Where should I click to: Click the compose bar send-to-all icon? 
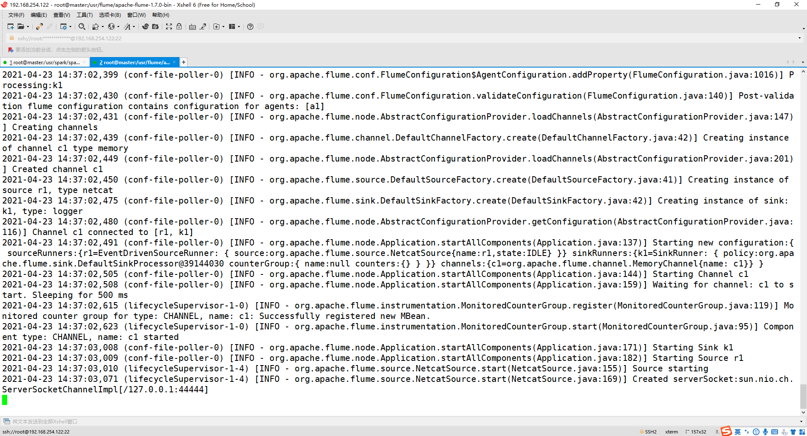click(x=6, y=421)
